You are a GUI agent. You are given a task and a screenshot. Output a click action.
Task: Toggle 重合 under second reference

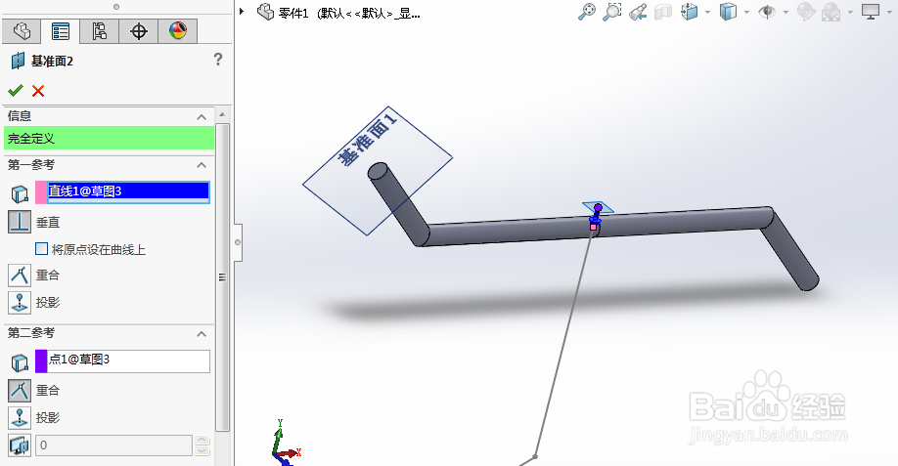[20, 391]
